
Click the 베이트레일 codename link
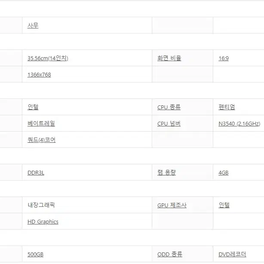[41, 123]
